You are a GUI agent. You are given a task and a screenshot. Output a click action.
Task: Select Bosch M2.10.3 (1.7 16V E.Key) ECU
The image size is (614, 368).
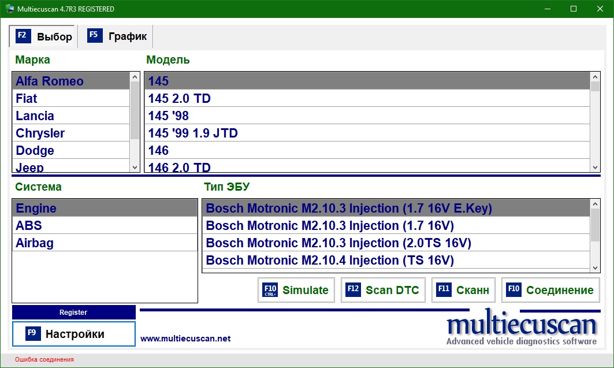396,208
